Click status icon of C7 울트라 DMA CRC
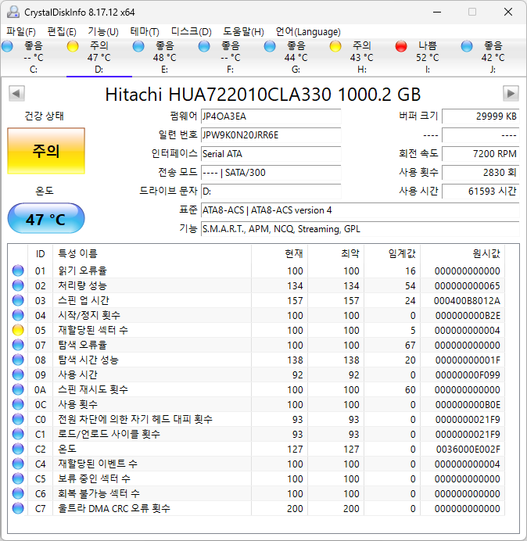527x541 pixels. [18, 508]
